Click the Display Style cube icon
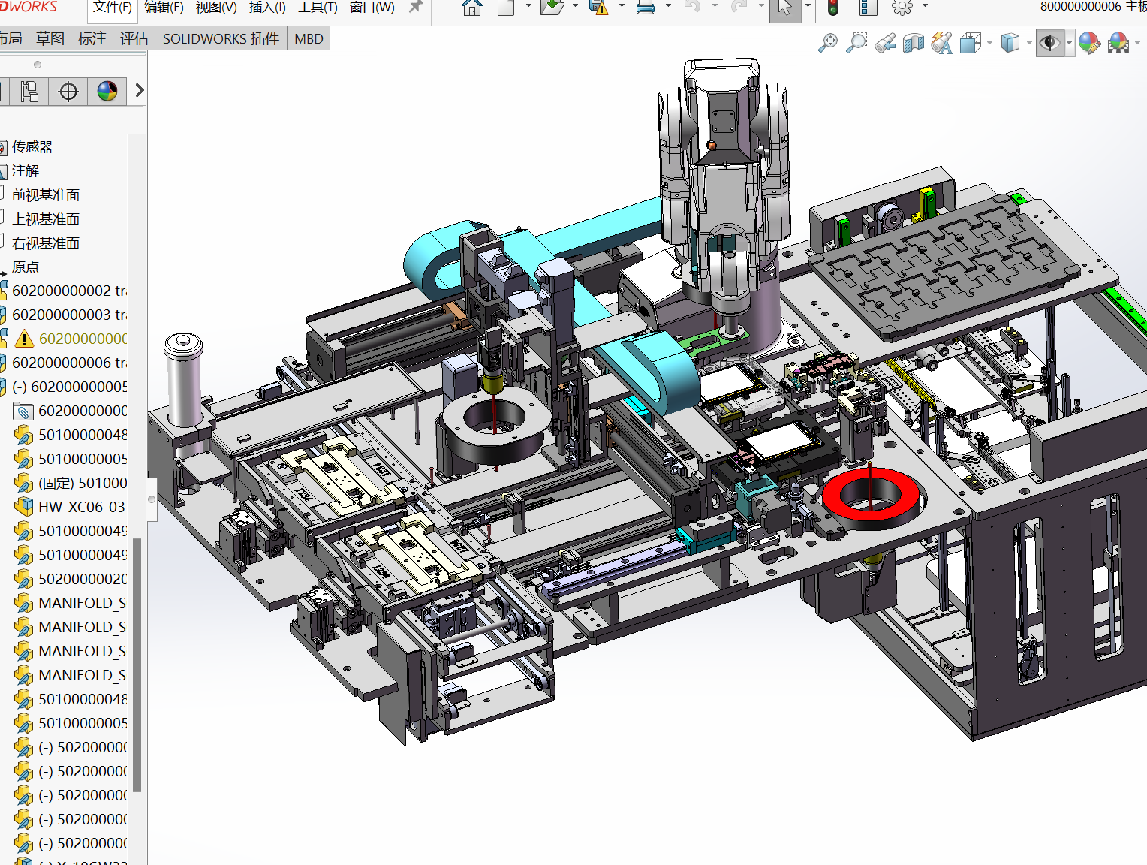Viewport: 1147px width, 865px height. click(1010, 43)
